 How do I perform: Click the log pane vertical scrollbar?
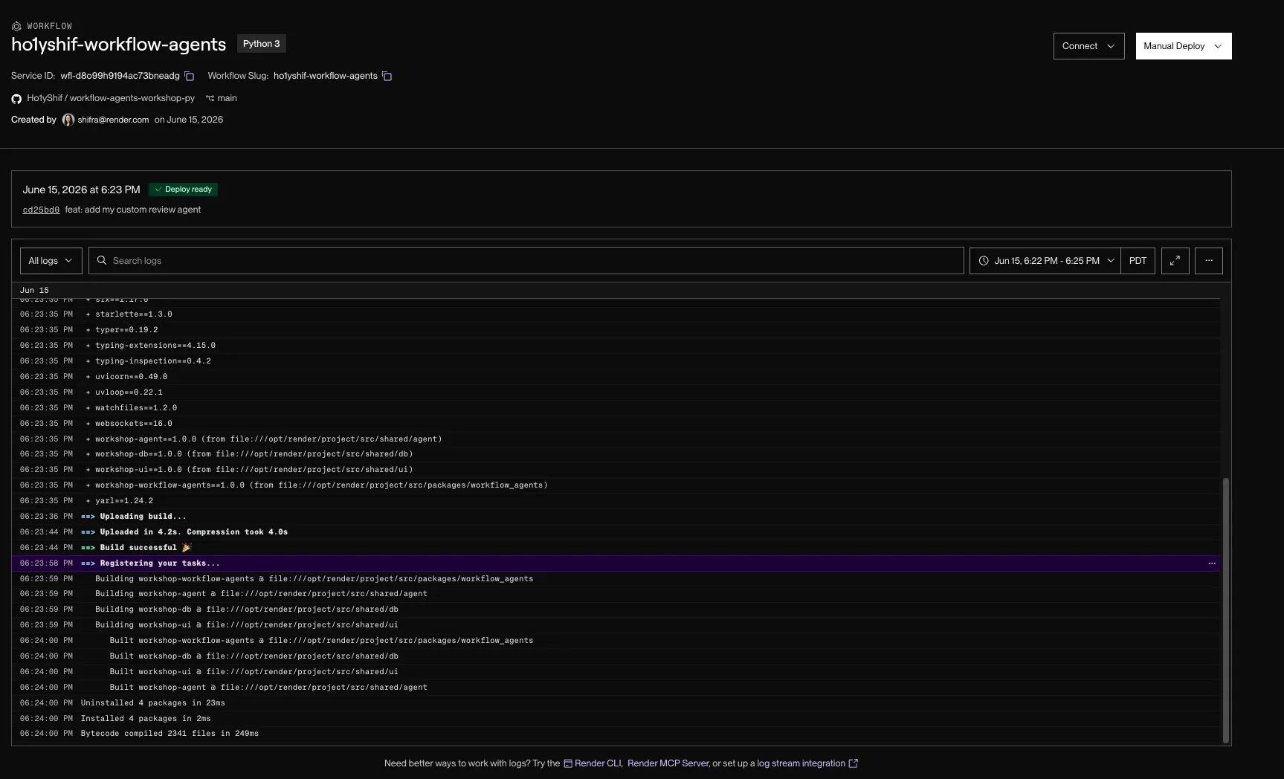(1225, 610)
